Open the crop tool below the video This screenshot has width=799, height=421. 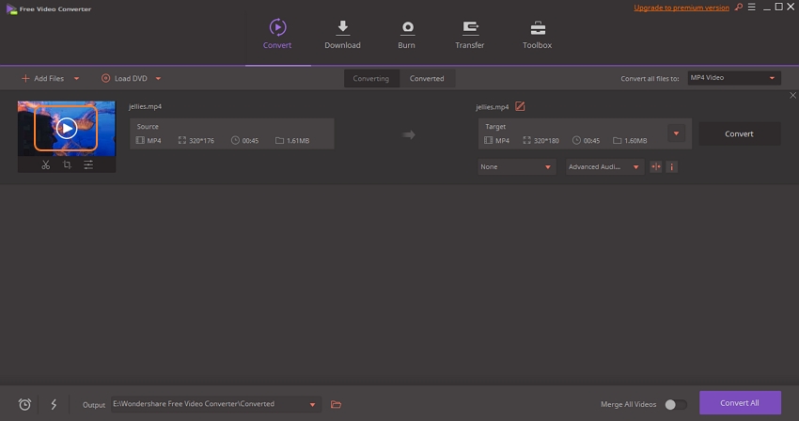[67, 164]
